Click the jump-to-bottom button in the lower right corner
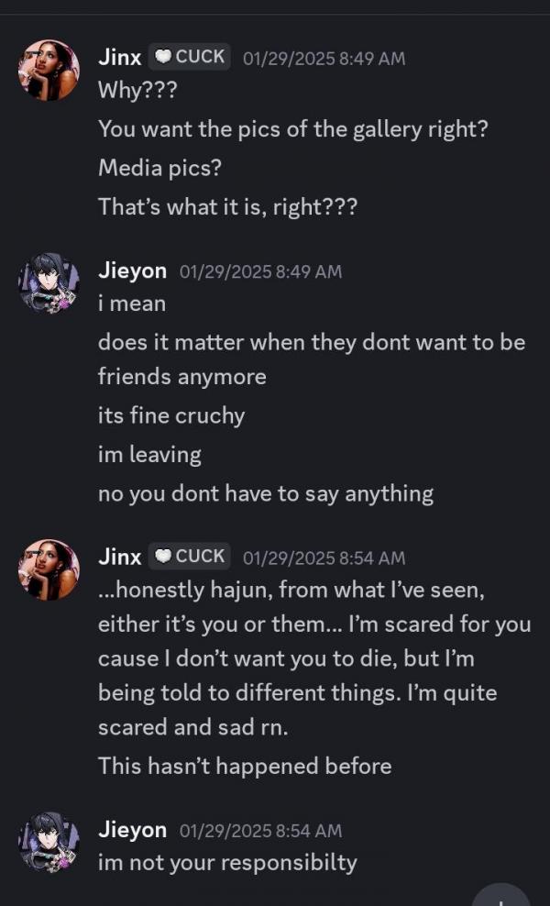Viewport: 550px width, 906px height. pyautogui.click(x=500, y=897)
